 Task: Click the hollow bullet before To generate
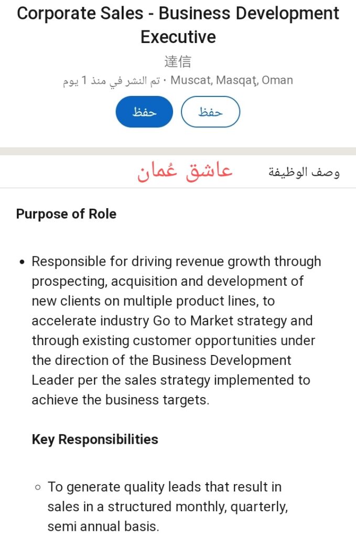(x=37, y=487)
